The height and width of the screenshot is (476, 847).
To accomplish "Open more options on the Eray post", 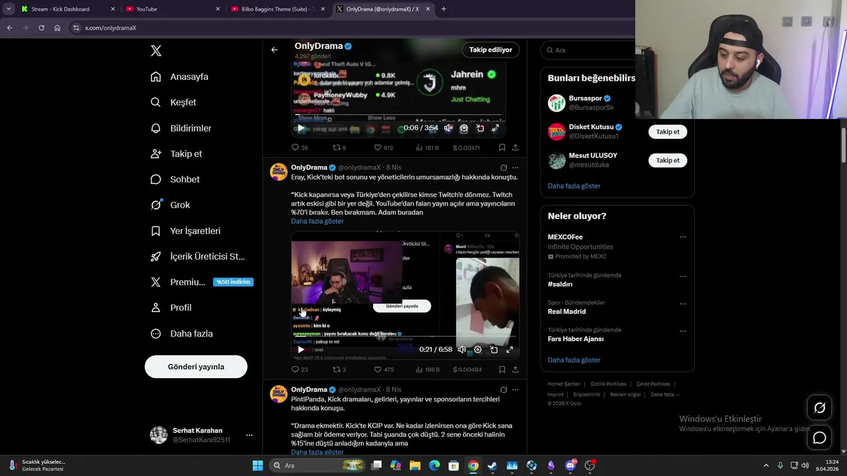I will [515, 168].
